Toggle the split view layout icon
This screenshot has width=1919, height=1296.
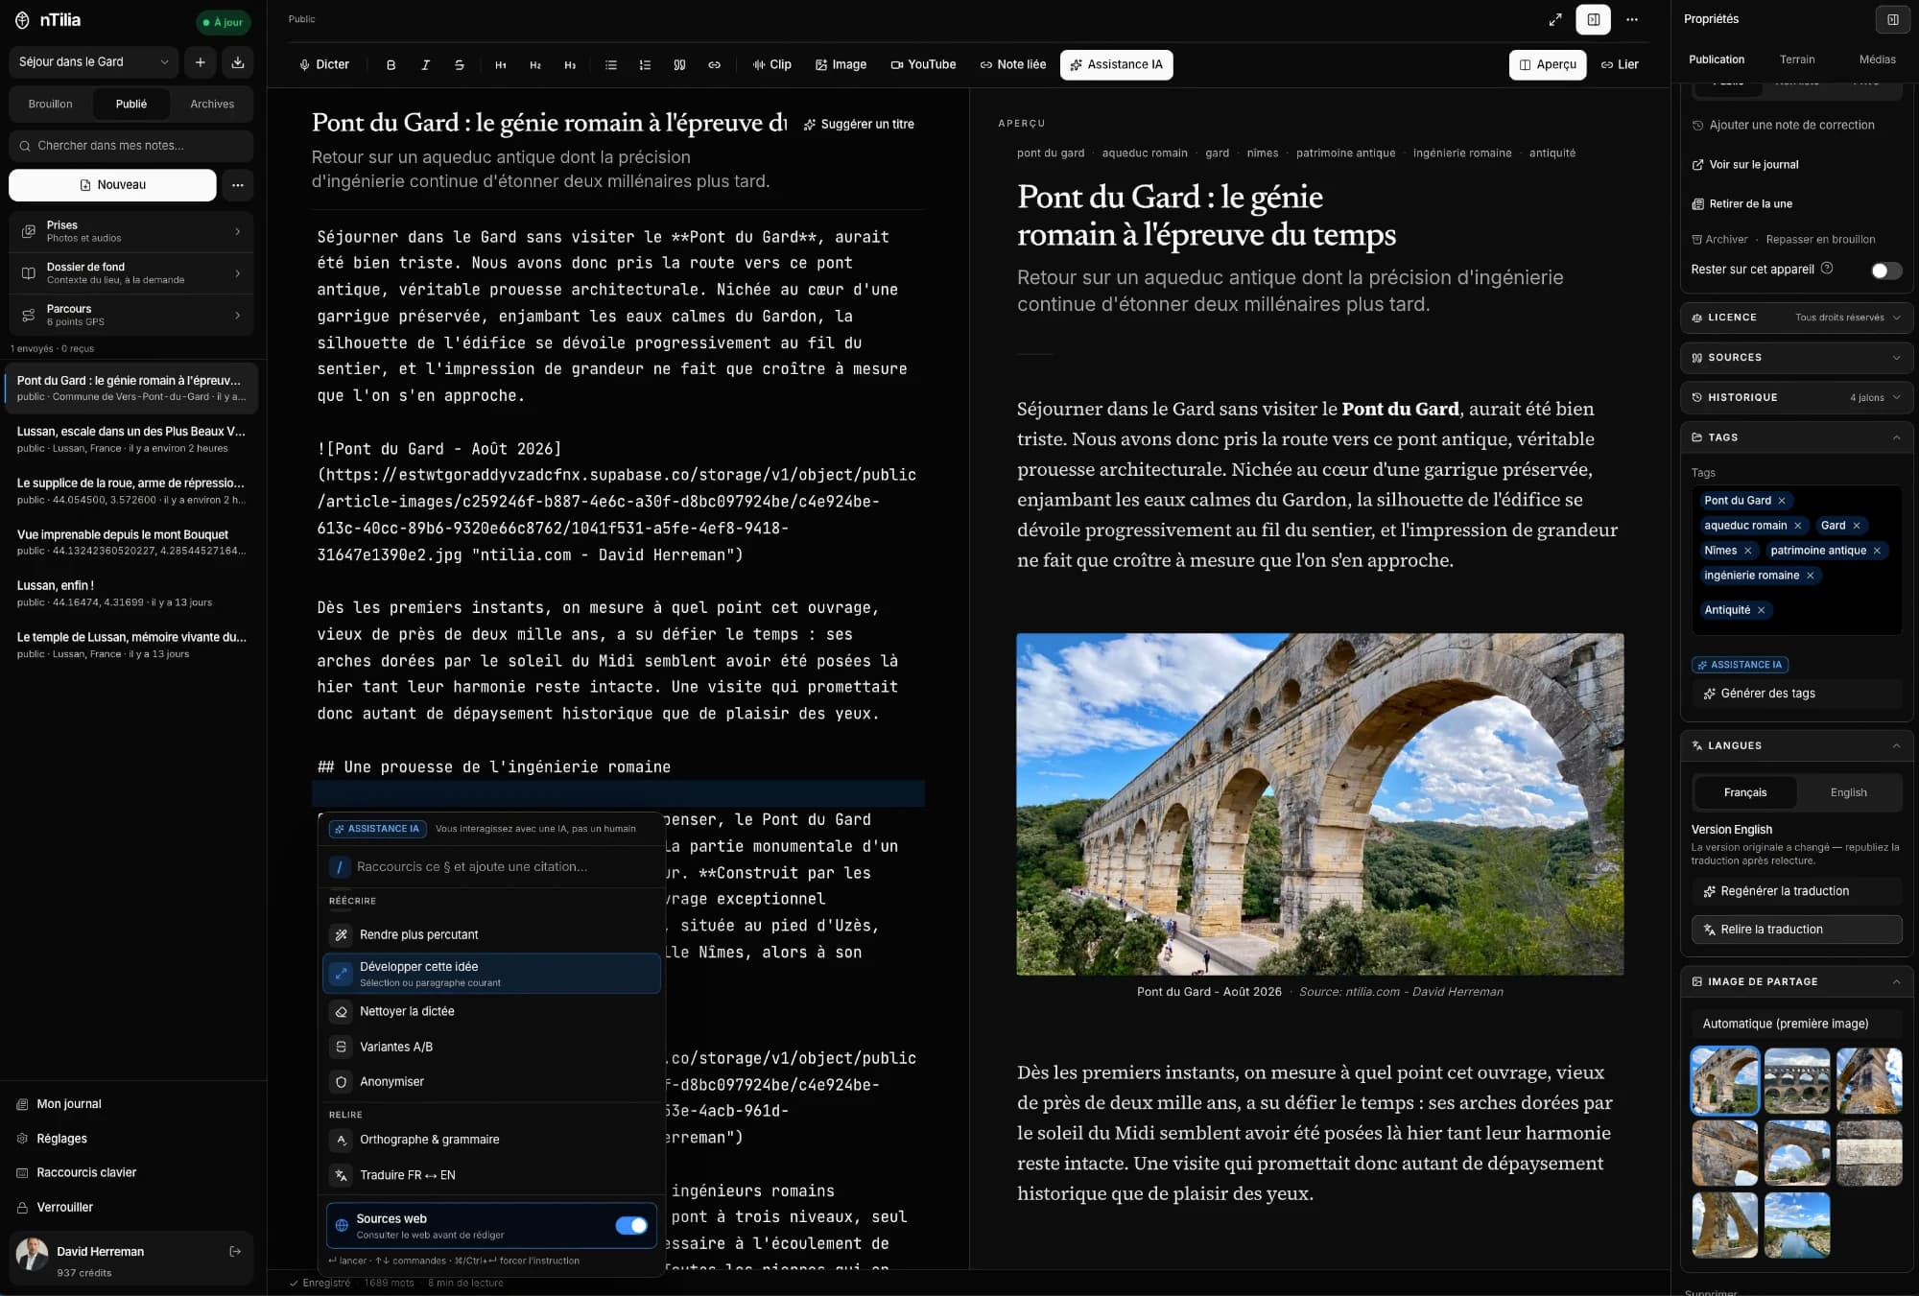(x=1594, y=19)
